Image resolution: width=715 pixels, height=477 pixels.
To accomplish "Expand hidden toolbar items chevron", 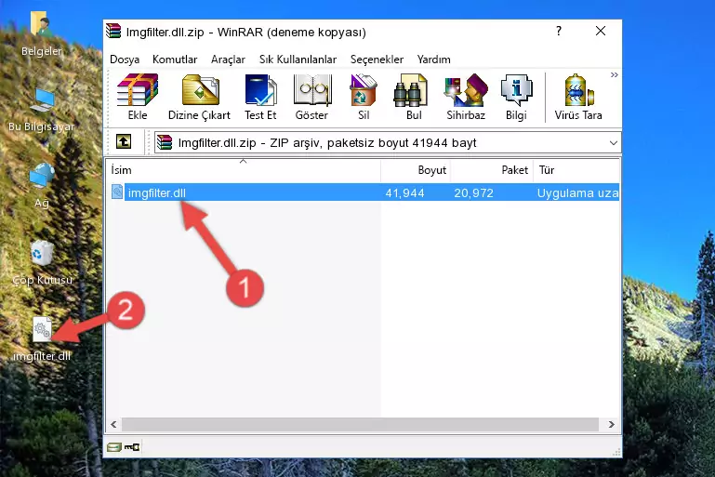I will pos(615,74).
